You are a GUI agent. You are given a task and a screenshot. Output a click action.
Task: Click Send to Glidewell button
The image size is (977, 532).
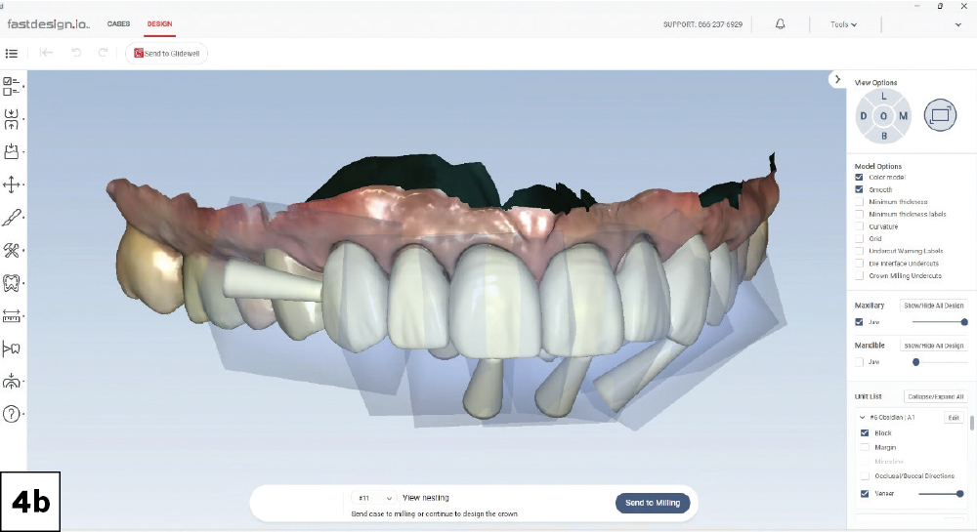[x=166, y=54]
